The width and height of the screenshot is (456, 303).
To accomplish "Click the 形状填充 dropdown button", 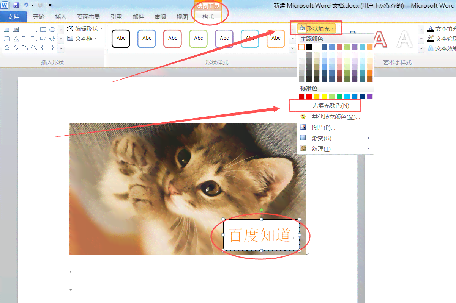I will click(x=317, y=28).
